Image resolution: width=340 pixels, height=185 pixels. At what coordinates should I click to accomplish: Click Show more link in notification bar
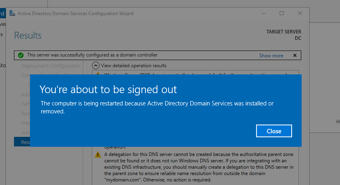click(271, 56)
